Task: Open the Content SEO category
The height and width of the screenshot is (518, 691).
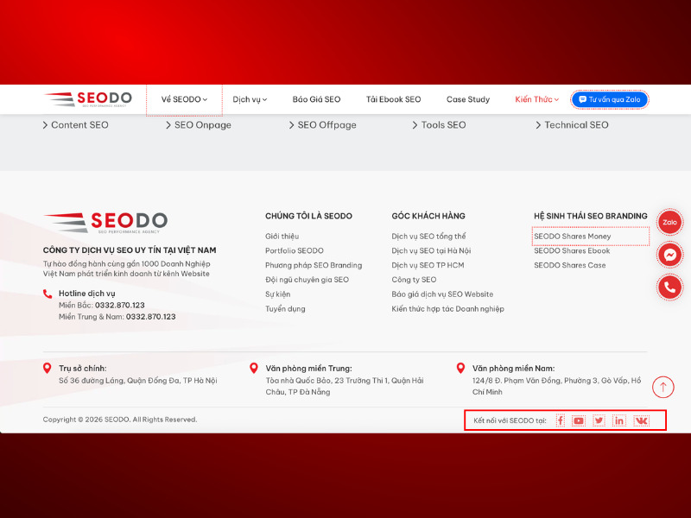Action: (x=75, y=125)
